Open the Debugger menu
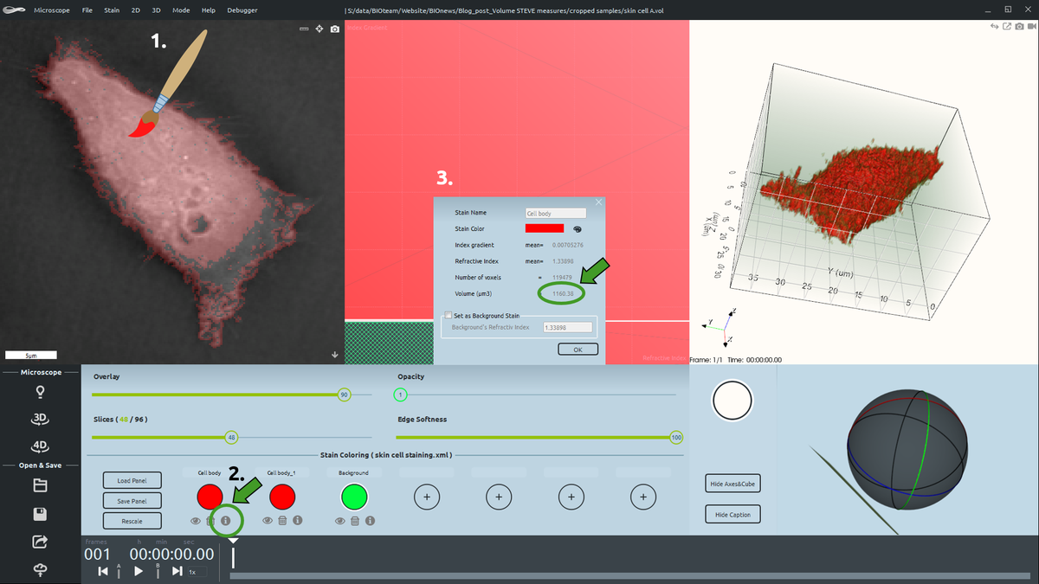Image resolution: width=1039 pixels, height=584 pixels. click(x=242, y=10)
